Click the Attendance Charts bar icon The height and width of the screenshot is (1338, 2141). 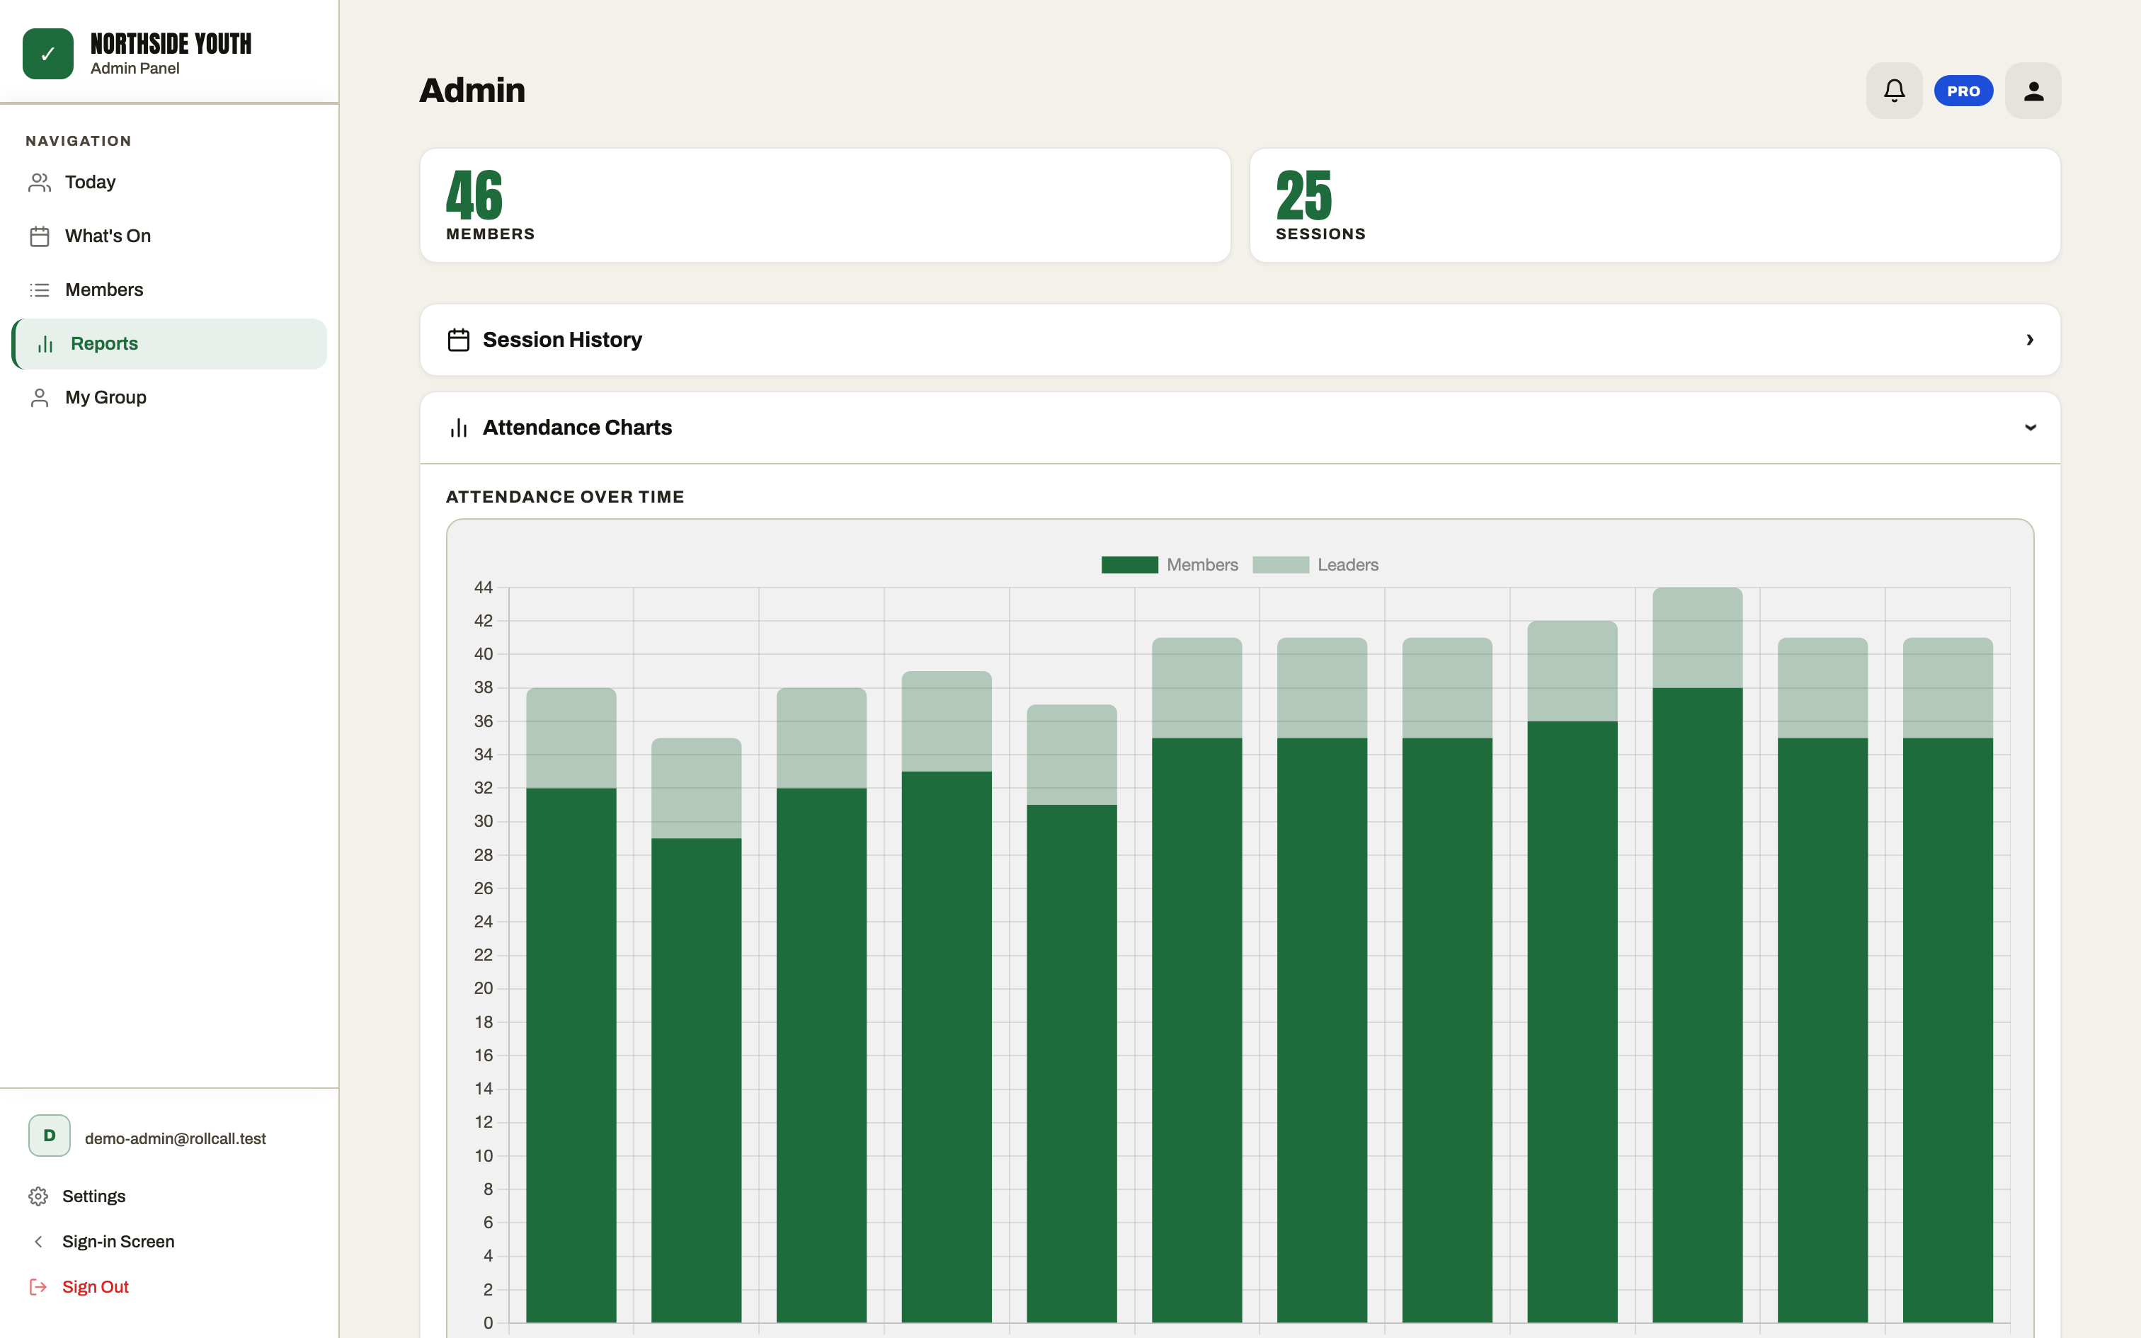(458, 428)
